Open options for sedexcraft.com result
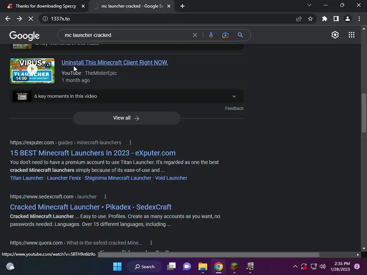 coord(105,197)
